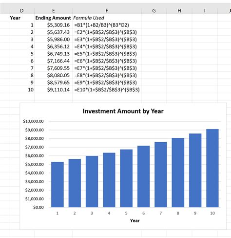Click formula text beginning with =E3*
231x238 pixels.
point(105,39)
